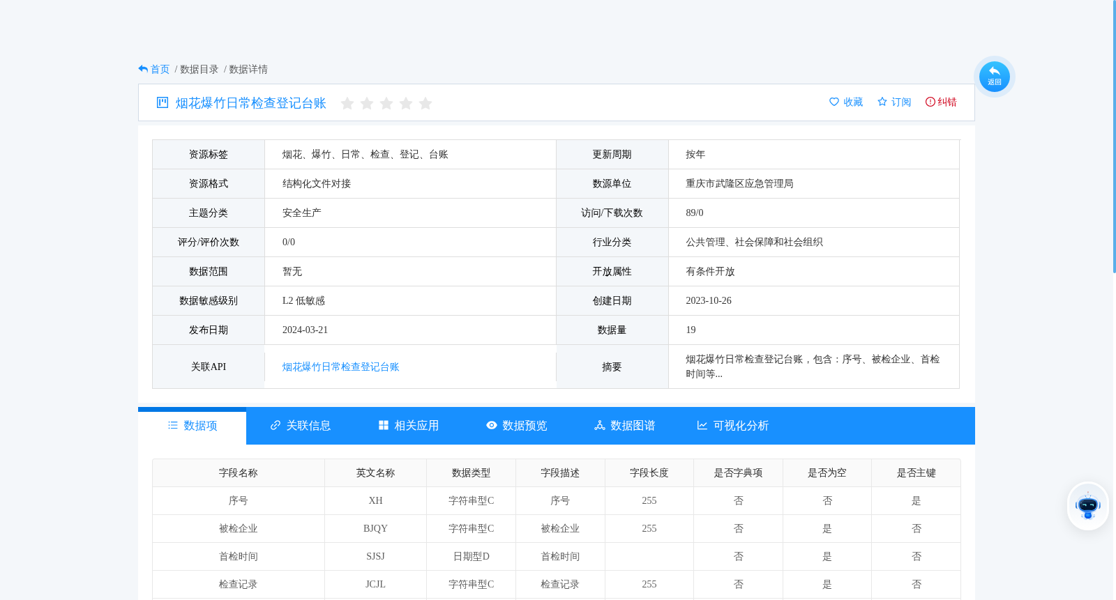The width and height of the screenshot is (1116, 600).
Task: Click the 安全生产 theme value
Action: (x=301, y=213)
